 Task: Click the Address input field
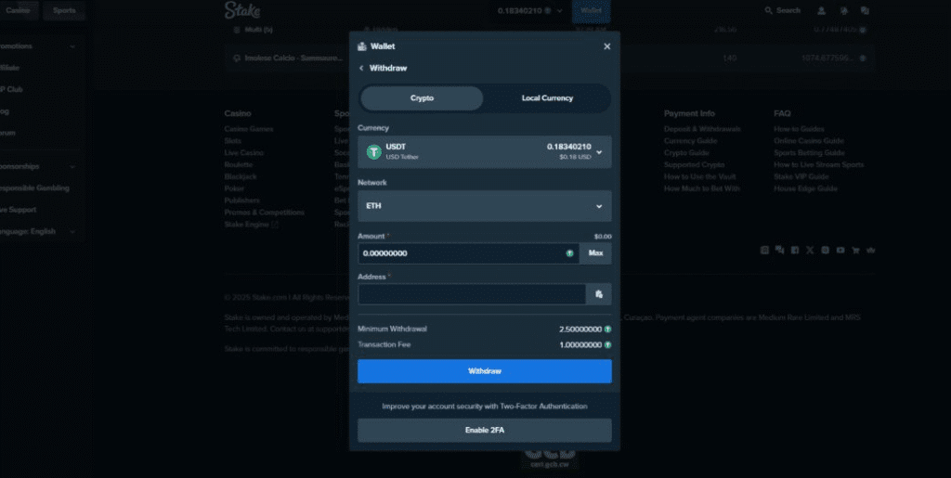(472, 294)
